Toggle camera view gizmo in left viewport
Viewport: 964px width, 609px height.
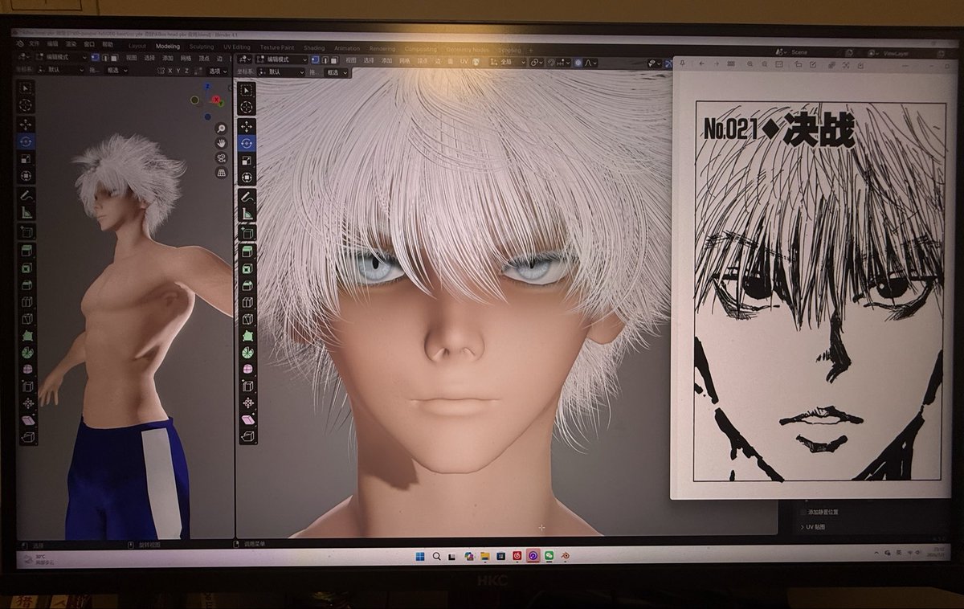pyautogui.click(x=221, y=157)
